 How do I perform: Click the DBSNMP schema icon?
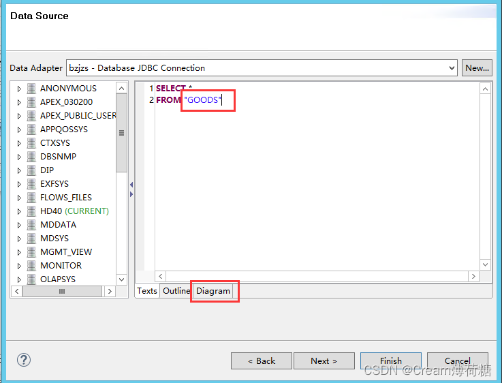tap(31, 157)
